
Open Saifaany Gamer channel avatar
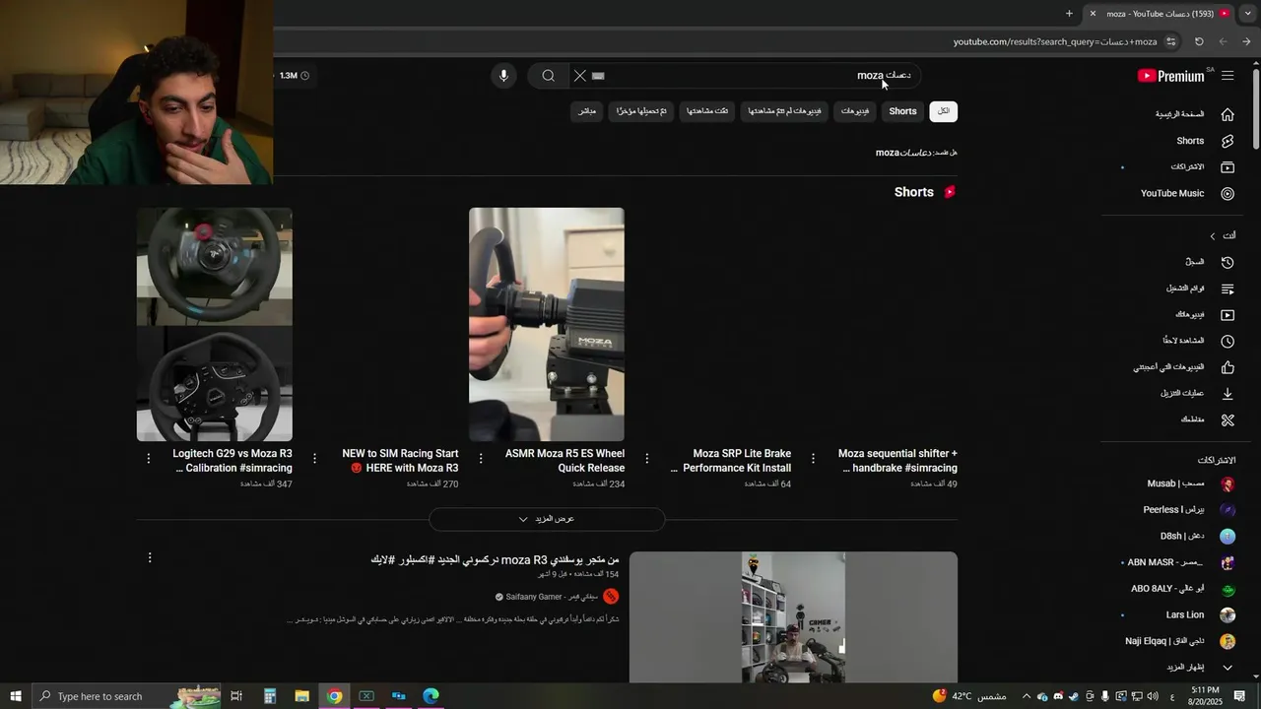611,597
